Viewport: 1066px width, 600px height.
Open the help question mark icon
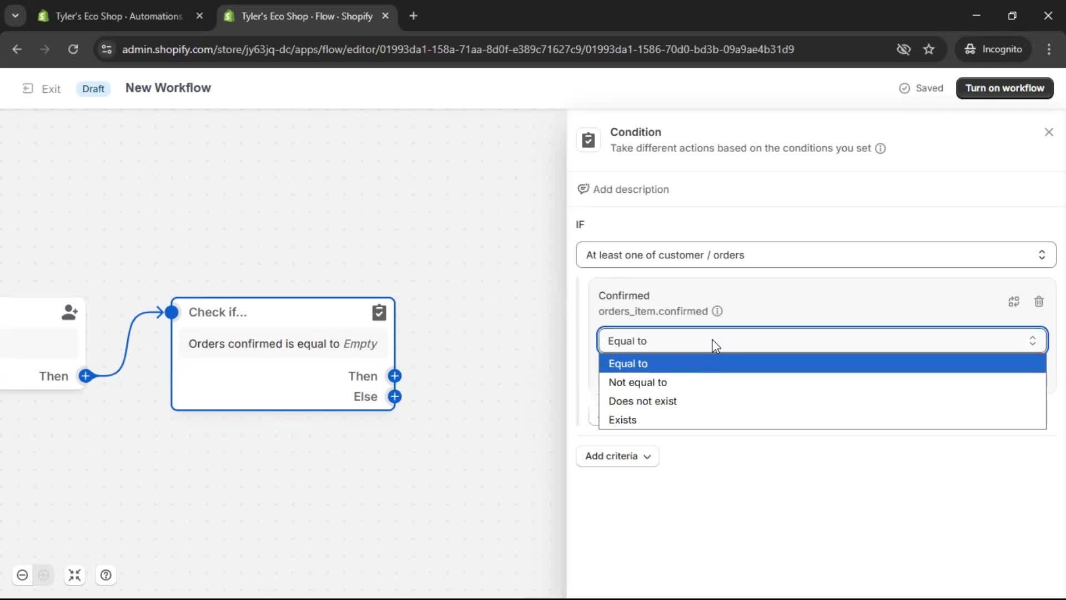coord(105,575)
